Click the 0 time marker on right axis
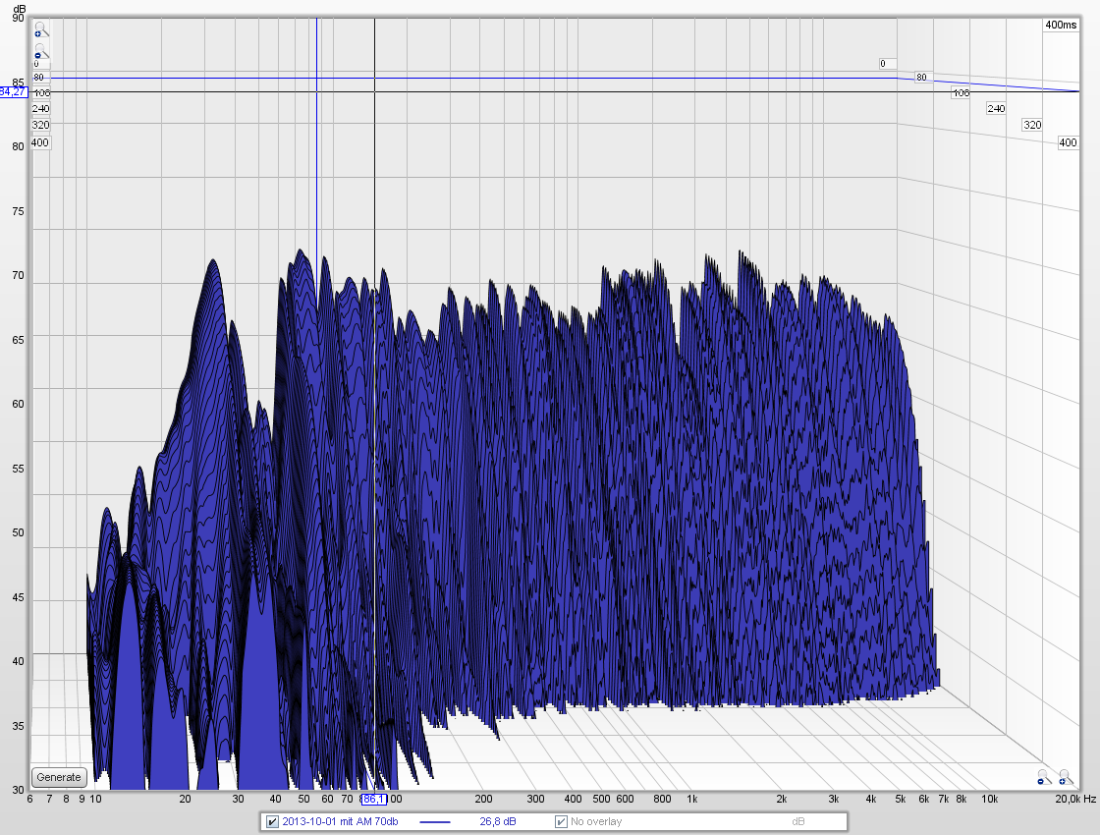Screen dimensions: 1100x835 882,63
